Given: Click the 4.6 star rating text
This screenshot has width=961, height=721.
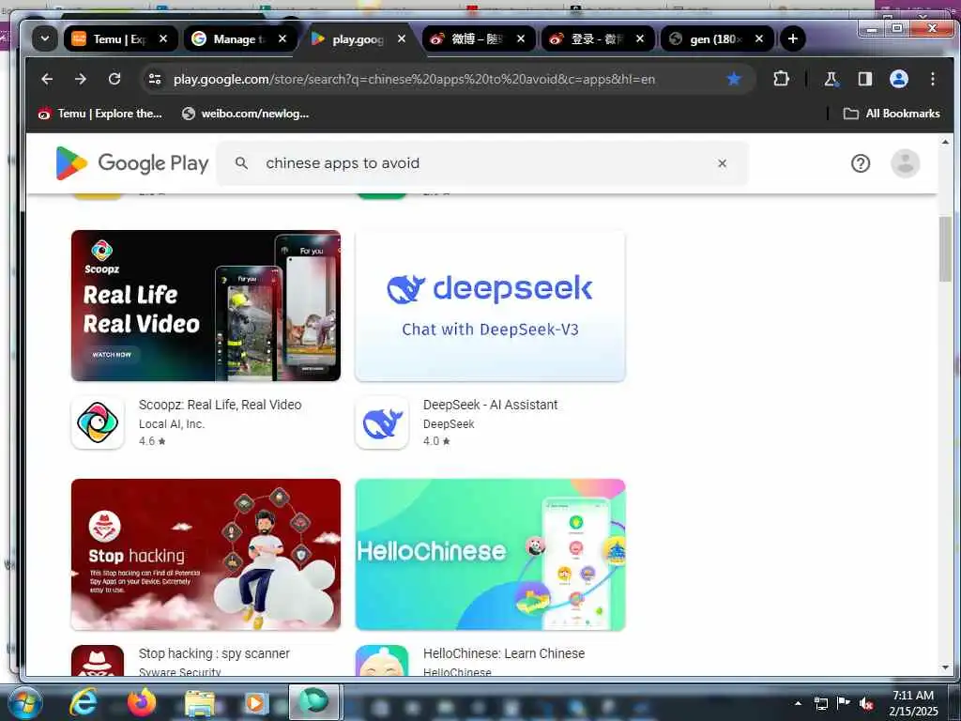Looking at the screenshot, I should point(152,441).
